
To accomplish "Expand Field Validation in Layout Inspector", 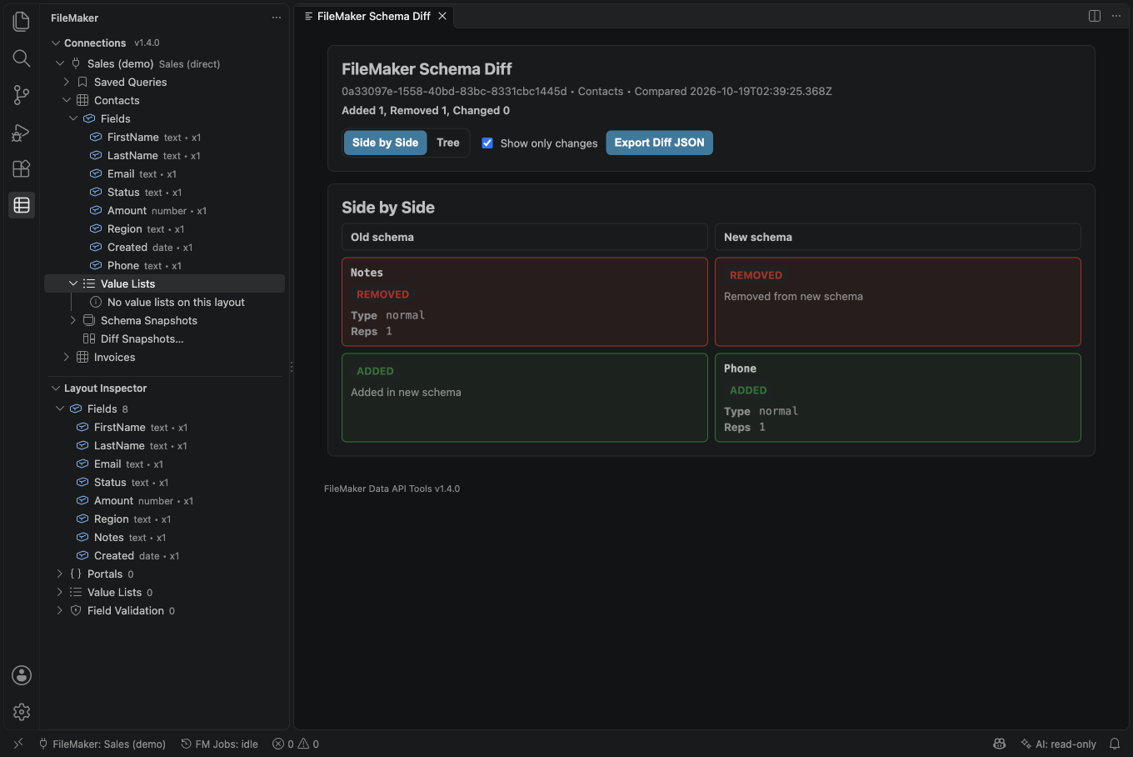I will pos(60,610).
